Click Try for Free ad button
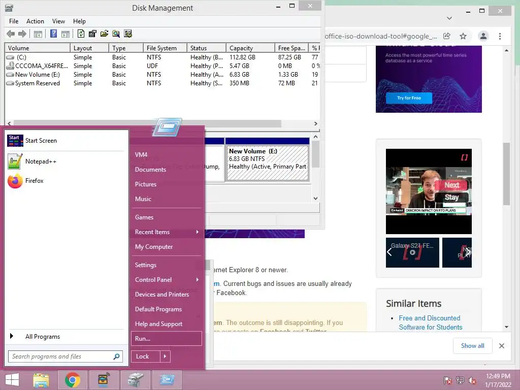Image resolution: width=520 pixels, height=390 pixels. (409, 98)
